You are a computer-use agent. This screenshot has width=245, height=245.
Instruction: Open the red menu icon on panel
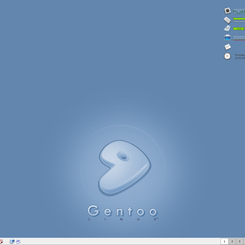pyautogui.click(x=1, y=241)
